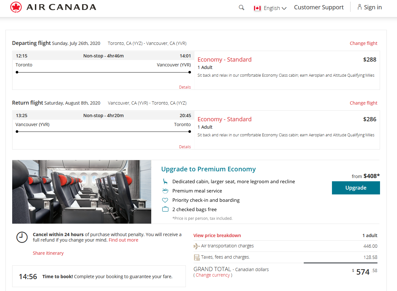The width and height of the screenshot is (397, 291).
Task: Click the from $408* upgrade price
Action: [x=366, y=176]
